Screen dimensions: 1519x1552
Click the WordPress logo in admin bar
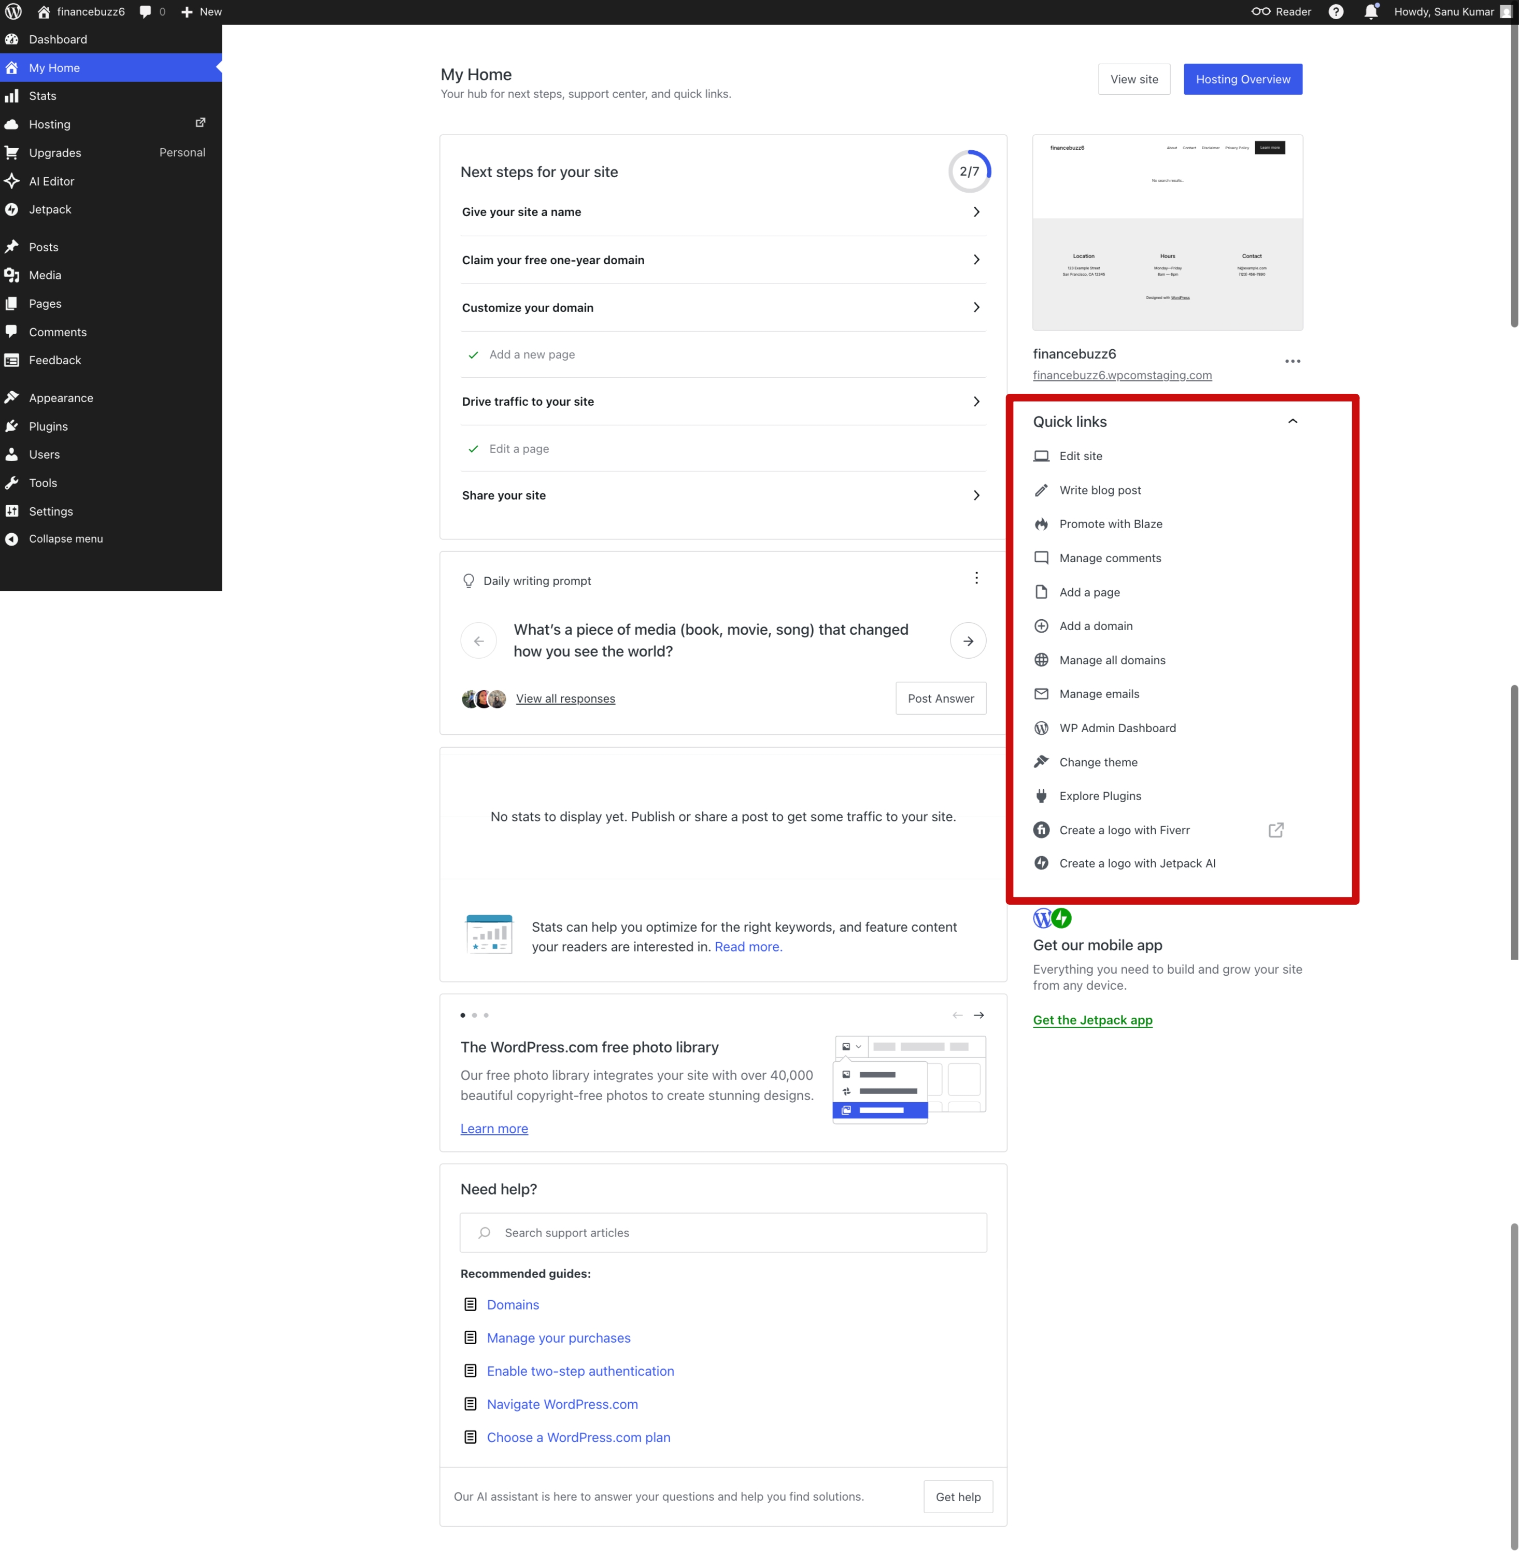[13, 12]
